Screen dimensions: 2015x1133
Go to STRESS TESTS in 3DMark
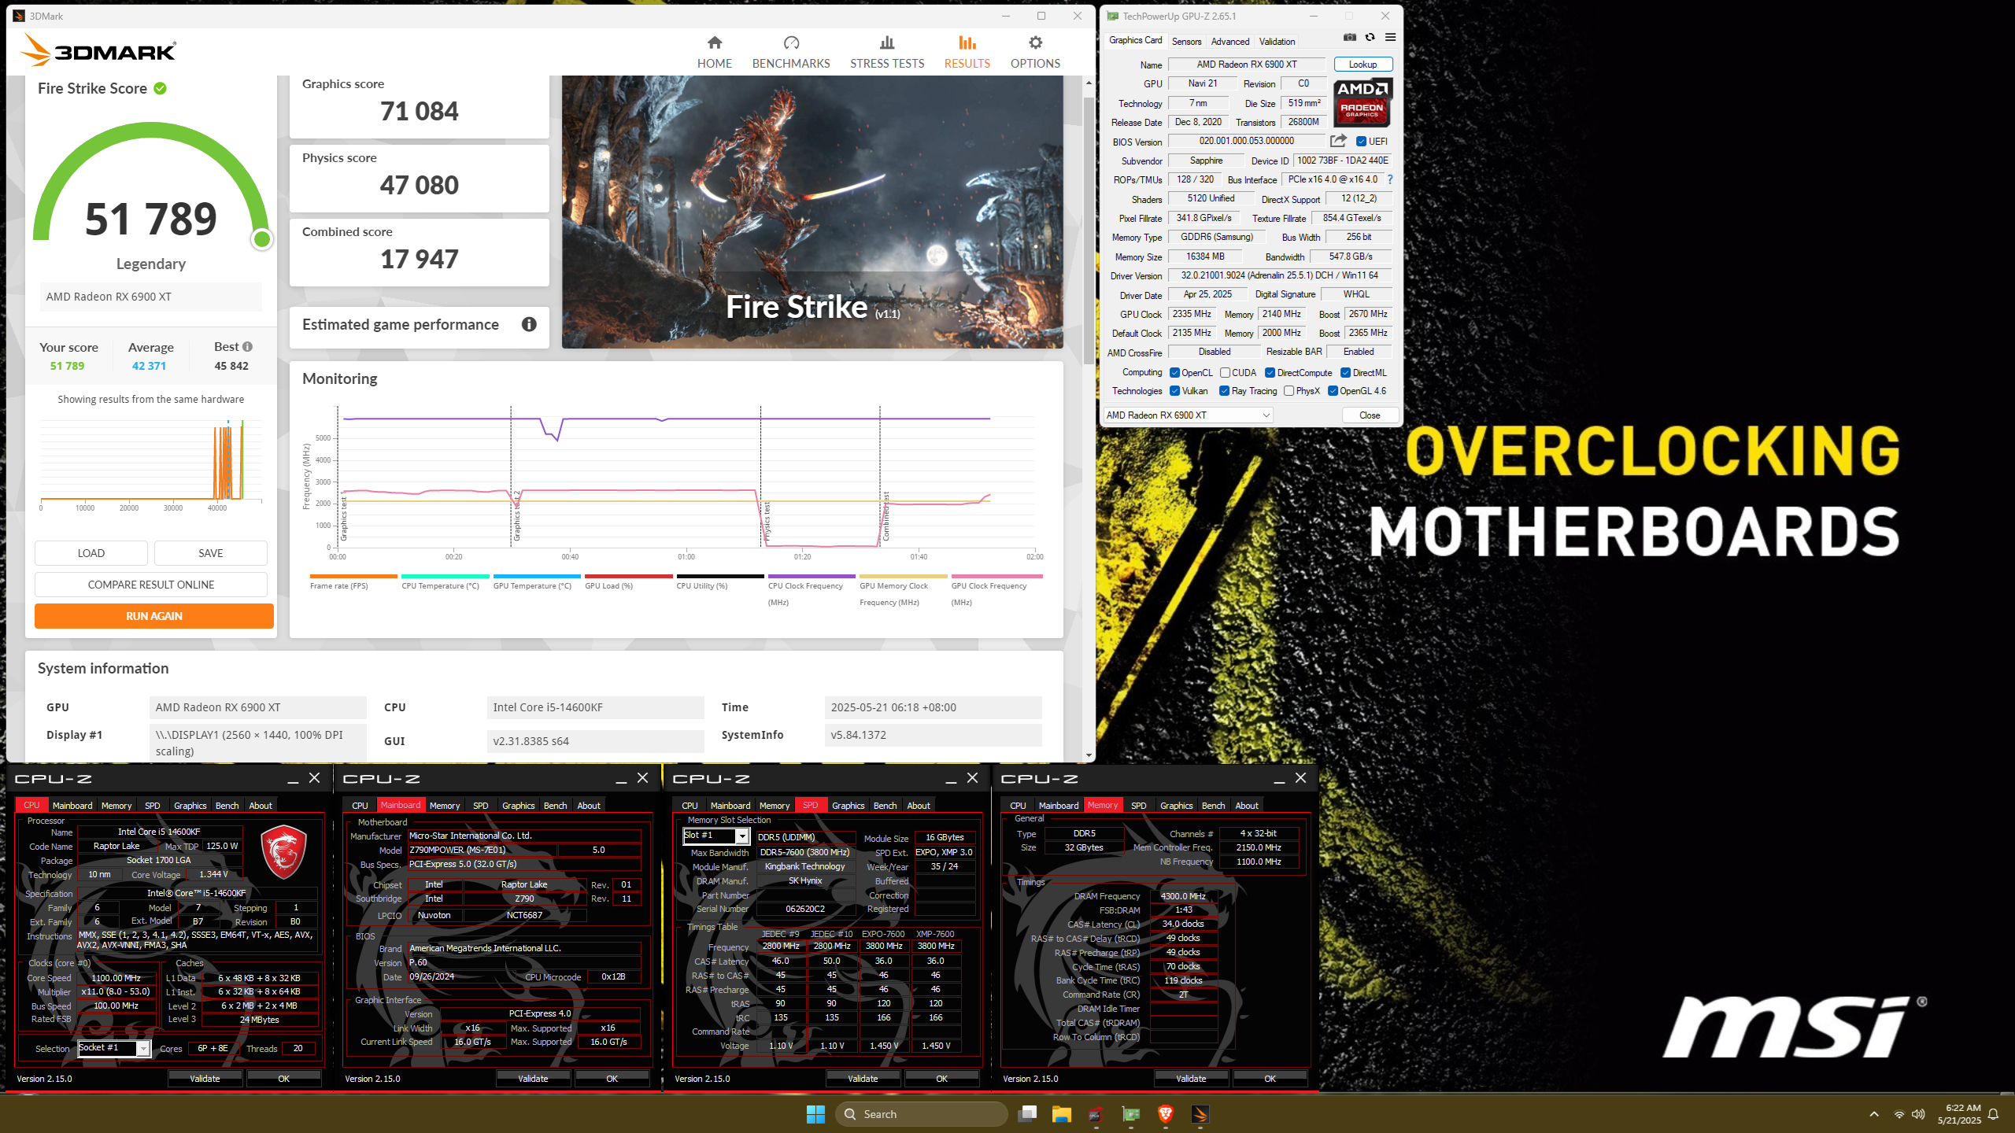(887, 52)
